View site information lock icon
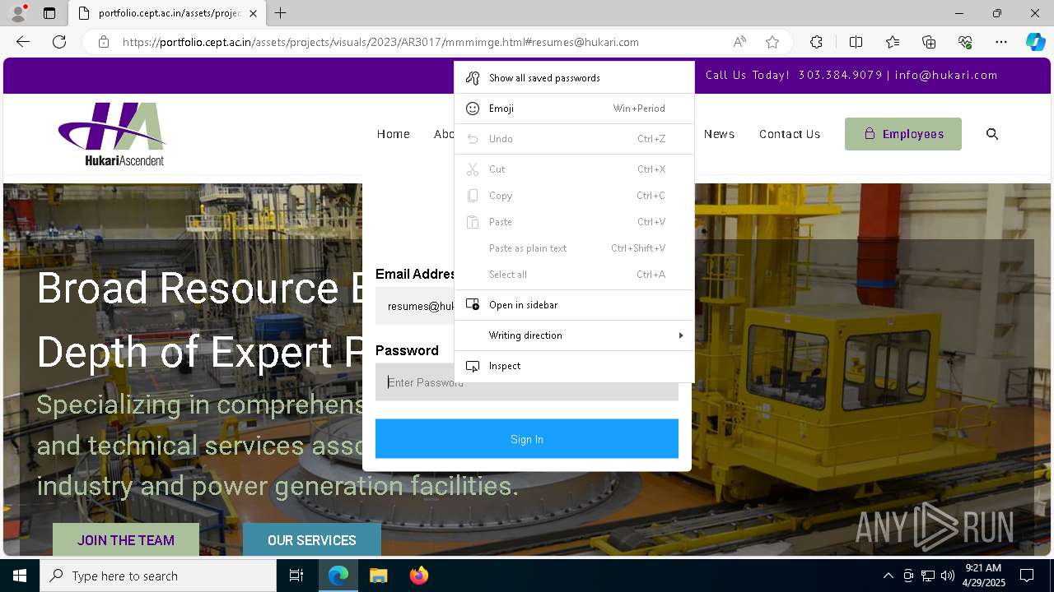 pyautogui.click(x=104, y=42)
